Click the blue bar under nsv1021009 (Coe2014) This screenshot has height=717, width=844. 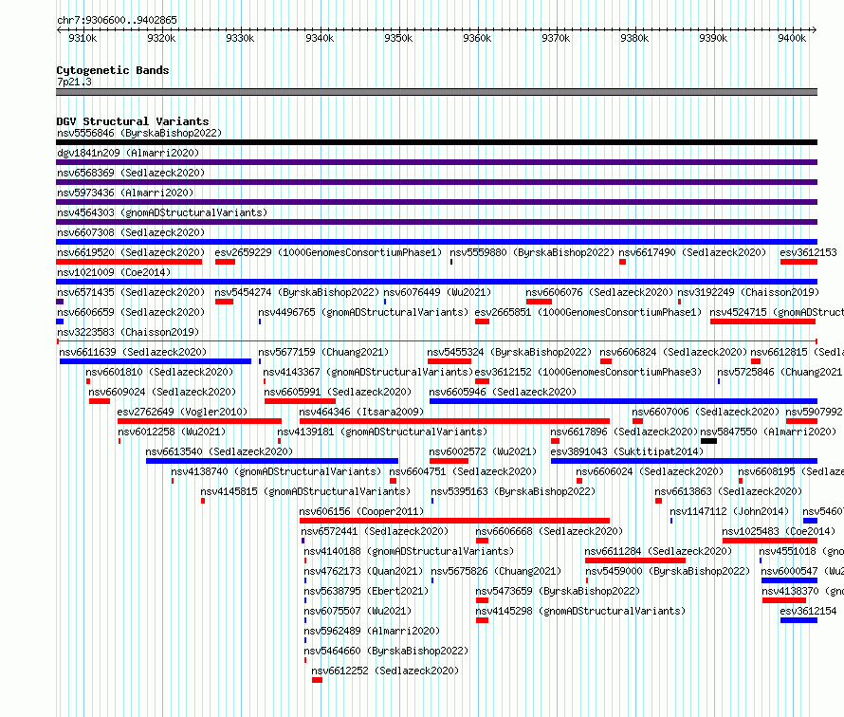click(x=436, y=282)
